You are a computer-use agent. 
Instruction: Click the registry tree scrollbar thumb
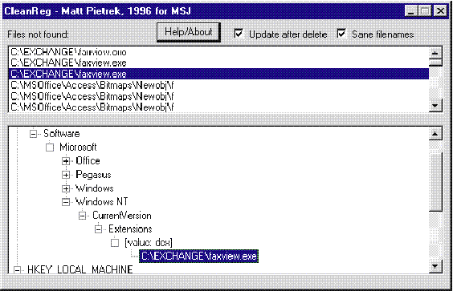(435, 182)
